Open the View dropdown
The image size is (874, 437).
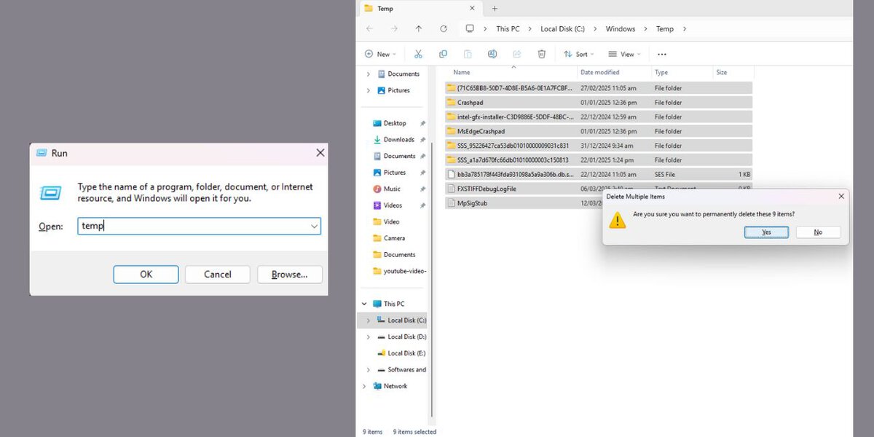pyautogui.click(x=624, y=54)
